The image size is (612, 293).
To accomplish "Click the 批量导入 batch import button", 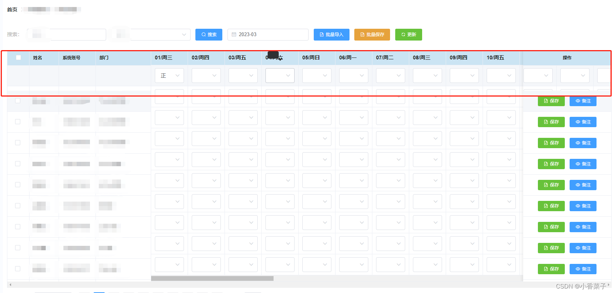I will tap(331, 34).
